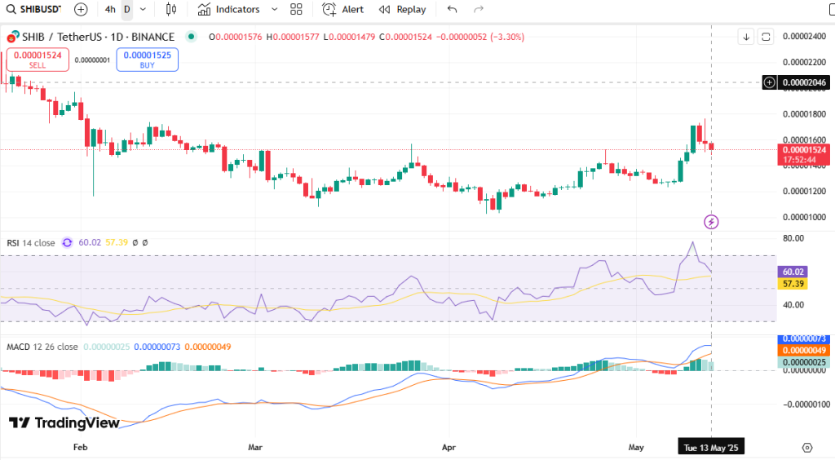Collapse pane with the down arrow button
Viewport: 835px width, 460px height.
point(746,37)
